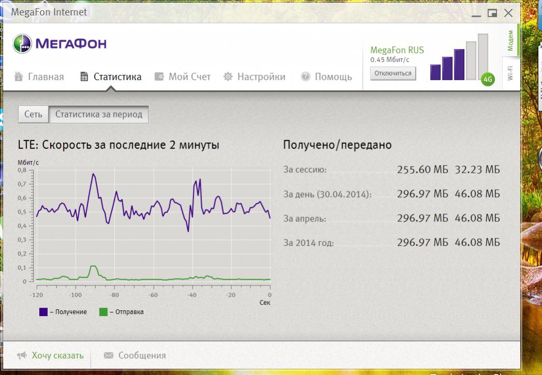Click the 32.23 МБ session sent value
The image size is (542, 375).
point(477,170)
